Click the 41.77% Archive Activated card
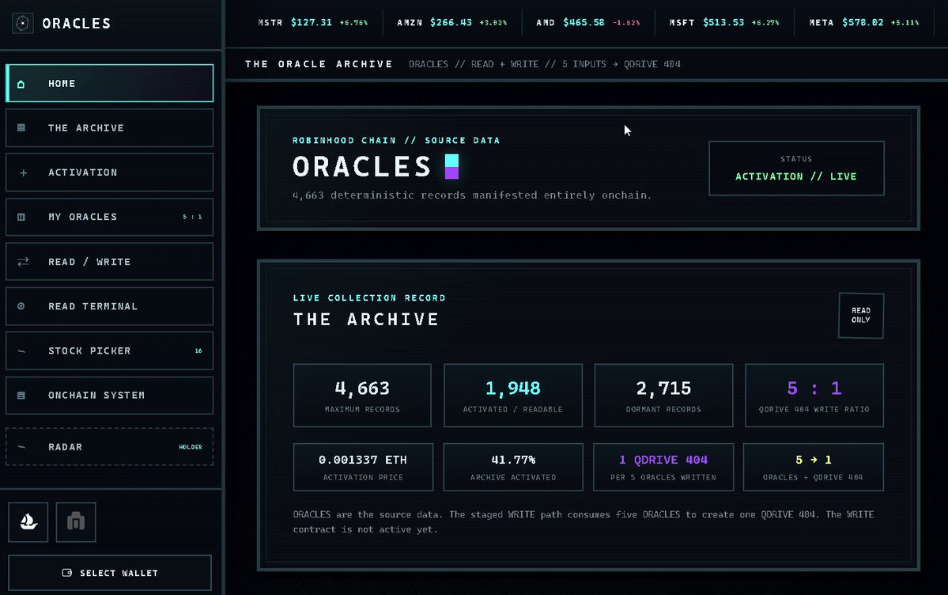Screen dimensions: 948x595 pyautogui.click(x=512, y=467)
